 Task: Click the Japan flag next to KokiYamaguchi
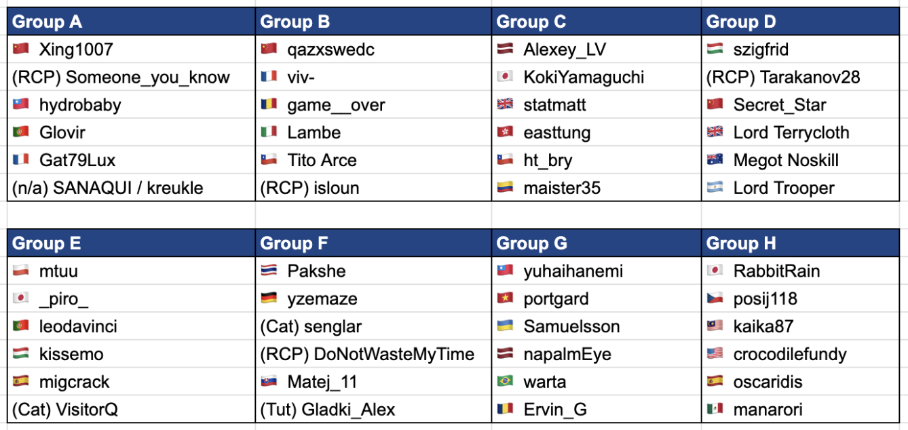coord(505,77)
